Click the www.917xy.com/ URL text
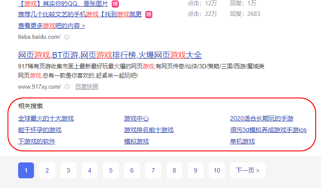The image size is (321, 188). [39, 87]
